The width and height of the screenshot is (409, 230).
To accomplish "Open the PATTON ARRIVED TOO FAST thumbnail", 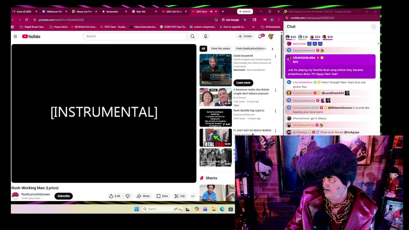I will point(216,157).
